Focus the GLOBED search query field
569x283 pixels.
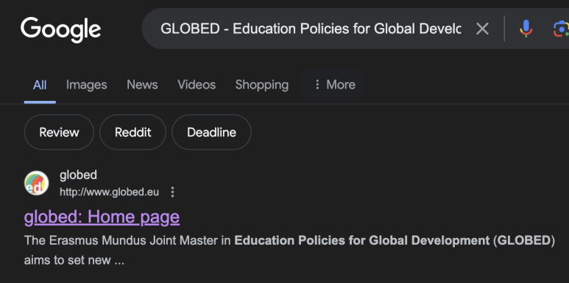click(311, 28)
